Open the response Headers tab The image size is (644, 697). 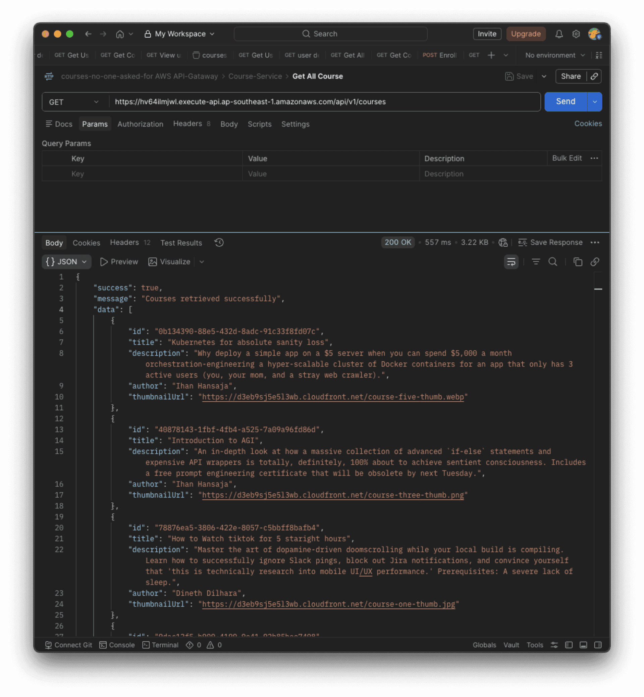coord(130,242)
